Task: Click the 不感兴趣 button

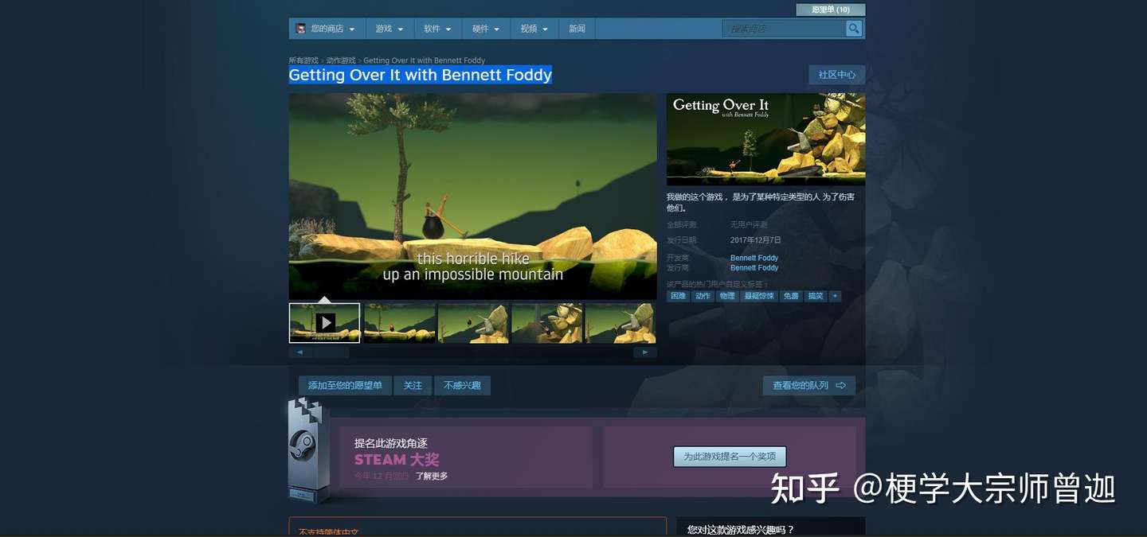Action: click(x=462, y=386)
